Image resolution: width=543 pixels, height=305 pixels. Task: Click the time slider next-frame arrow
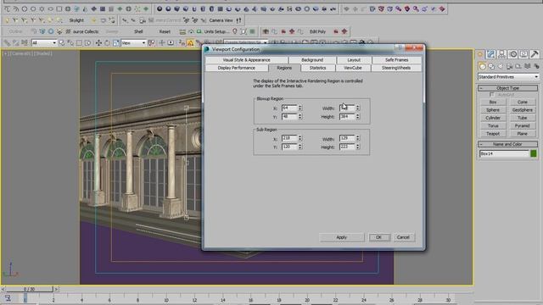[x=56, y=289]
